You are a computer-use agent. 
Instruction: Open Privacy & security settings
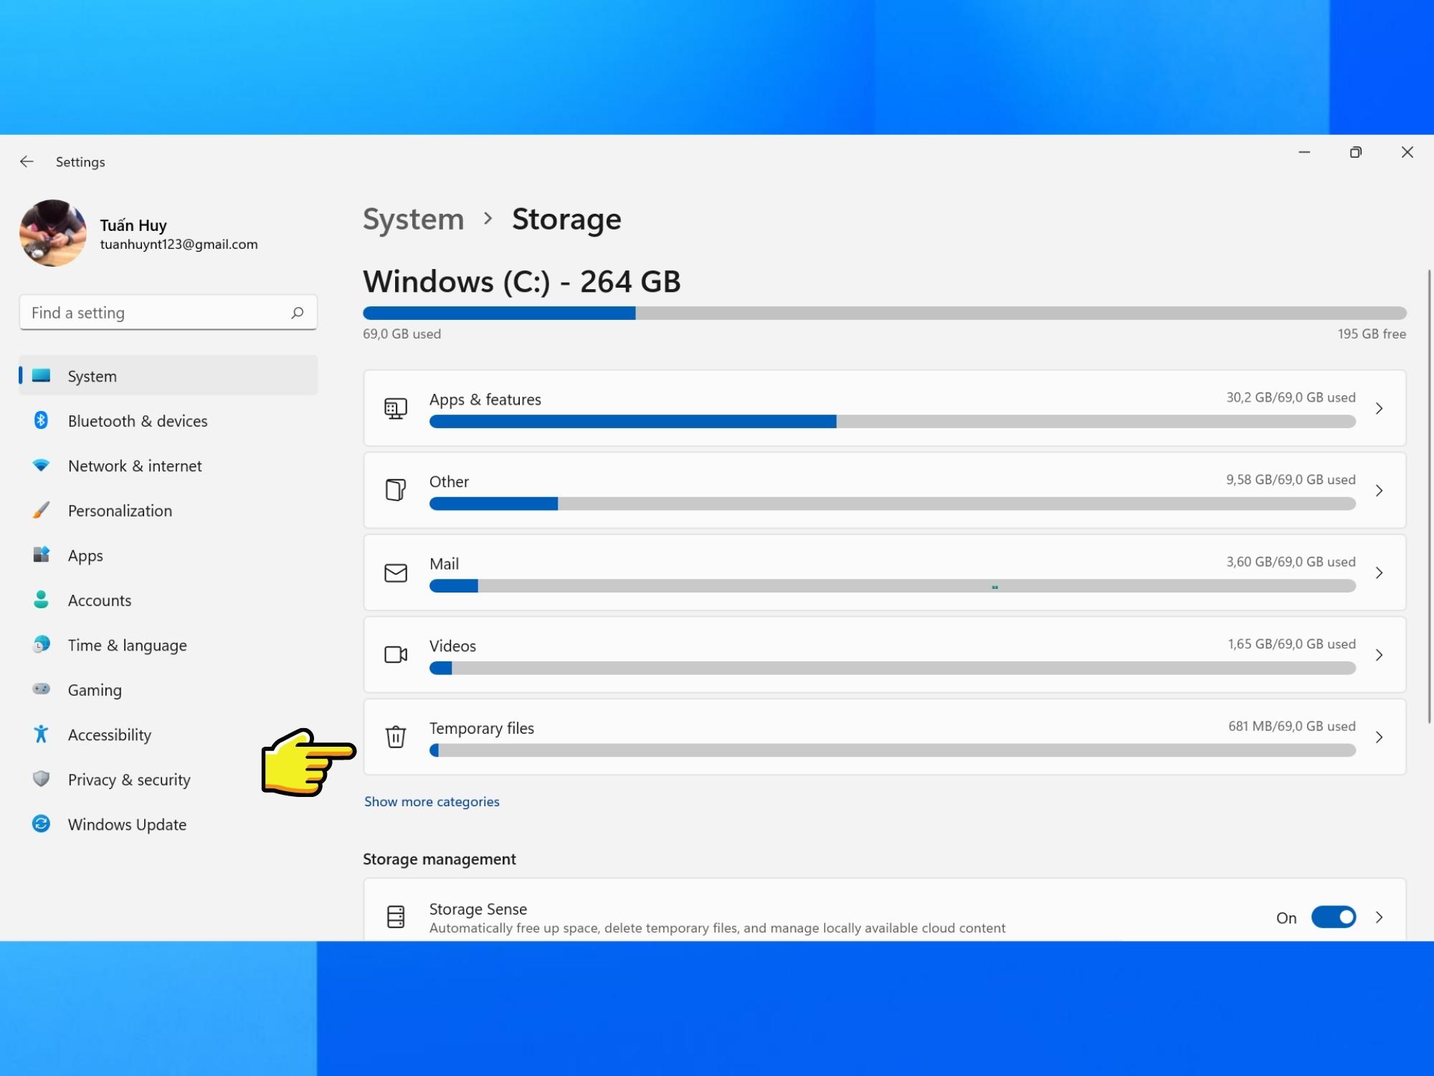coord(168,780)
